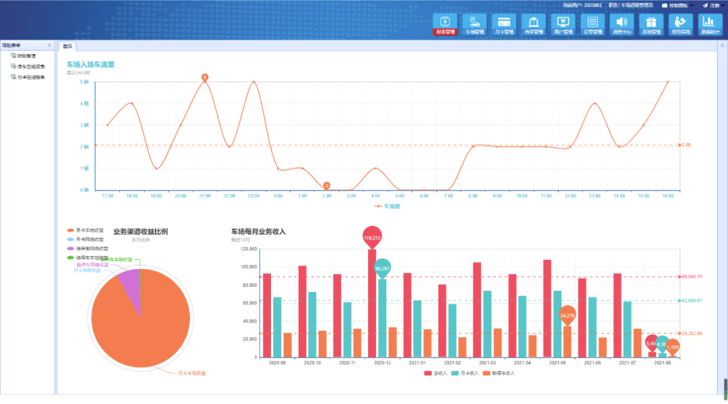Open the 车场管理 module icon
The width and height of the screenshot is (728, 404).
tap(475, 24)
